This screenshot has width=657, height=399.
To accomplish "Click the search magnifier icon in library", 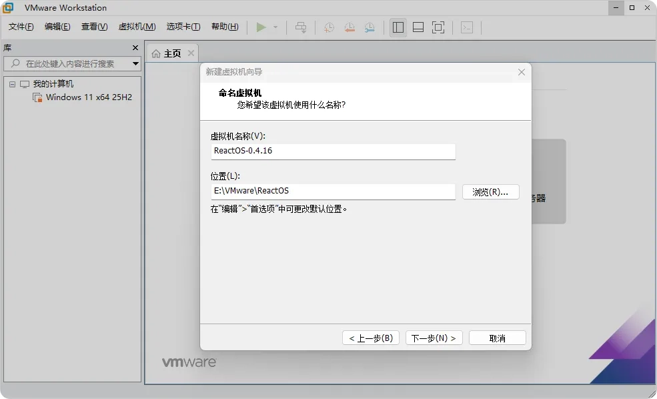I will click(x=15, y=63).
